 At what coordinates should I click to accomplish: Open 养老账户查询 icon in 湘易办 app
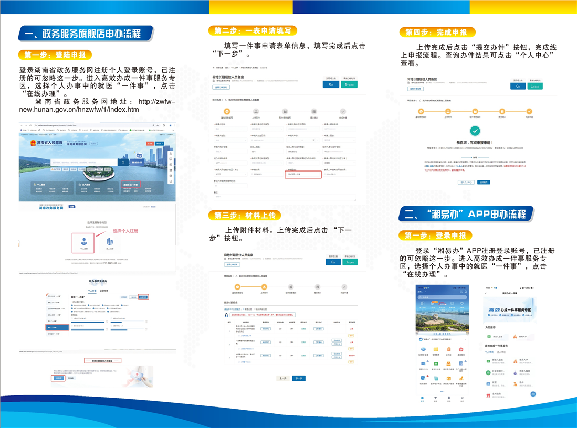(448, 378)
